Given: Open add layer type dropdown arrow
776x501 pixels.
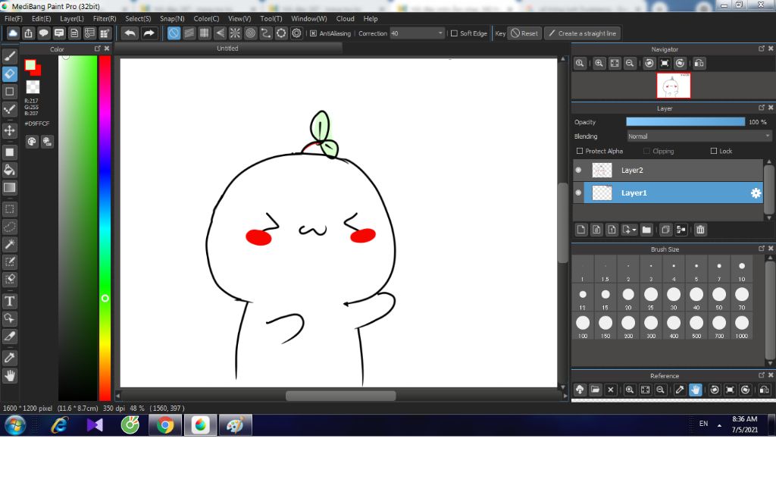Looking at the screenshot, I should 634,230.
